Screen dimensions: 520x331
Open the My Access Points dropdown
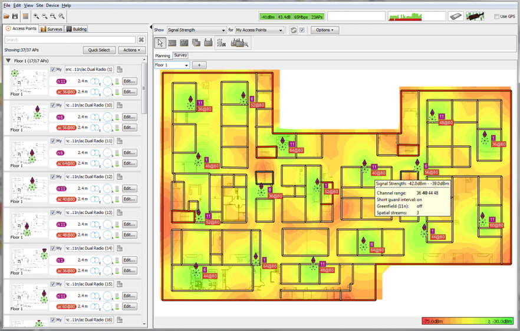[x=259, y=30]
